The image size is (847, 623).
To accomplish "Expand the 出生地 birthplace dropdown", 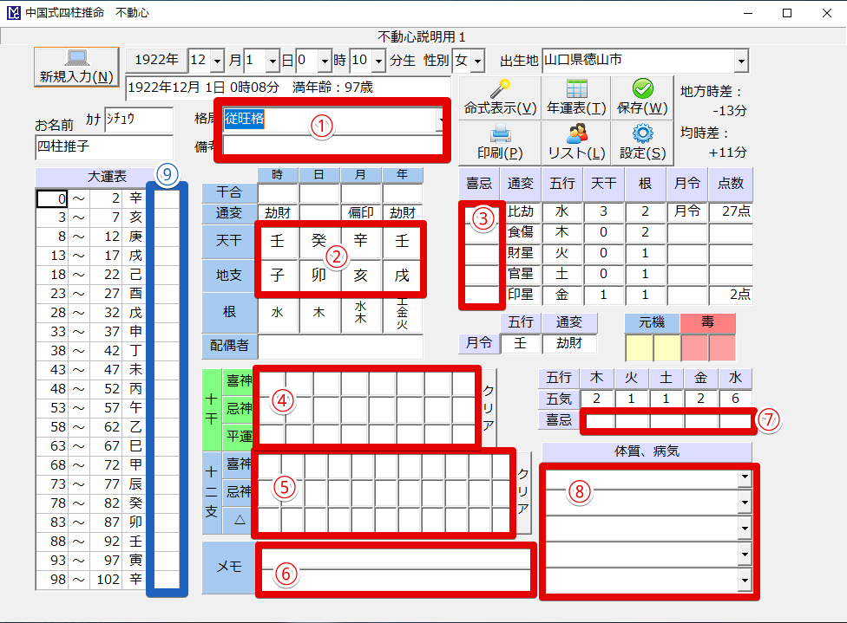I will (741, 61).
